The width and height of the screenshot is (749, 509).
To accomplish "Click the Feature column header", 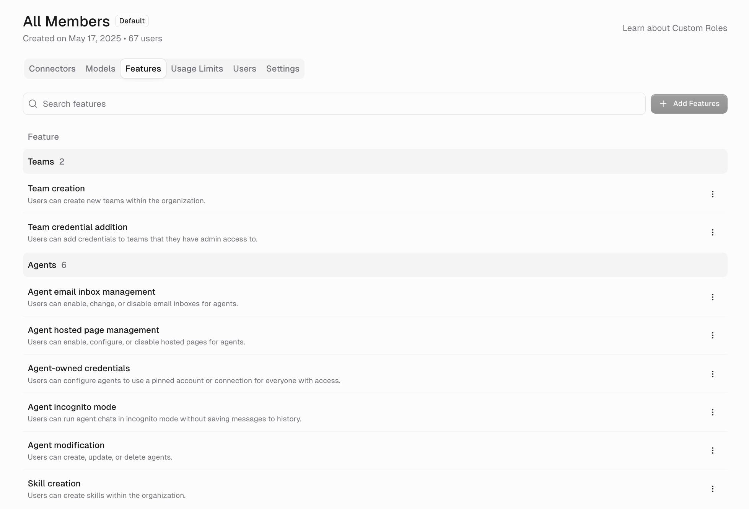I will [43, 137].
